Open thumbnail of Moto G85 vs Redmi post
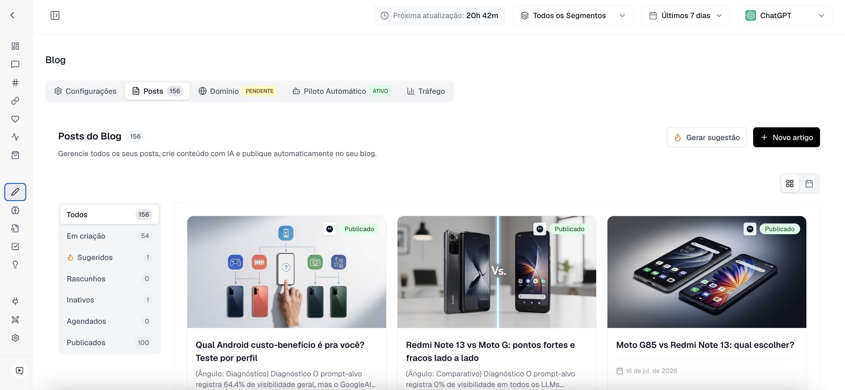The width and height of the screenshot is (845, 390). 706,272
